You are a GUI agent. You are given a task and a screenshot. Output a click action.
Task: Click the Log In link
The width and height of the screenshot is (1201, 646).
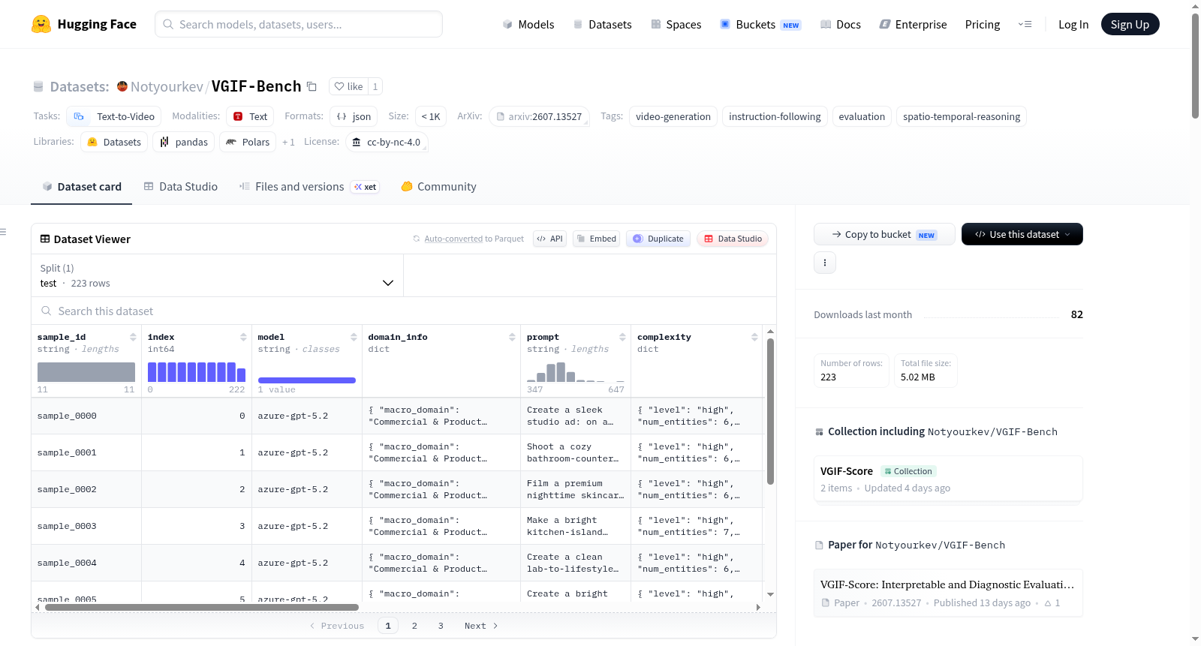(1073, 24)
